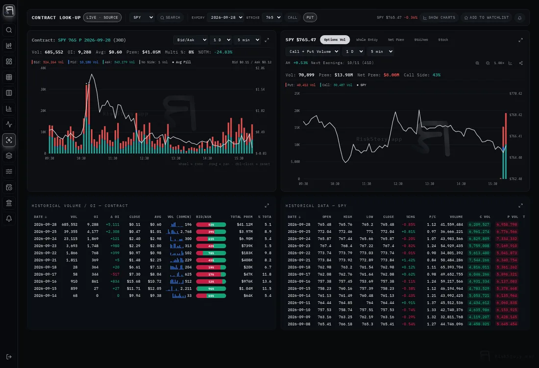The image size is (539, 368).
Task: Open the SPY ticker dropdown
Action: (x=142, y=18)
